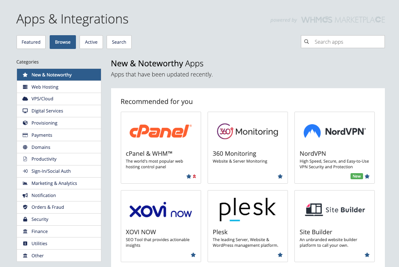Choose the Other category
The image size is (399, 267).
coord(59,256)
